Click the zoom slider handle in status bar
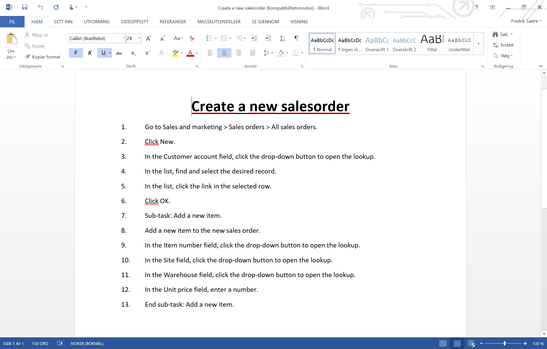547x349 pixels. (x=504, y=343)
